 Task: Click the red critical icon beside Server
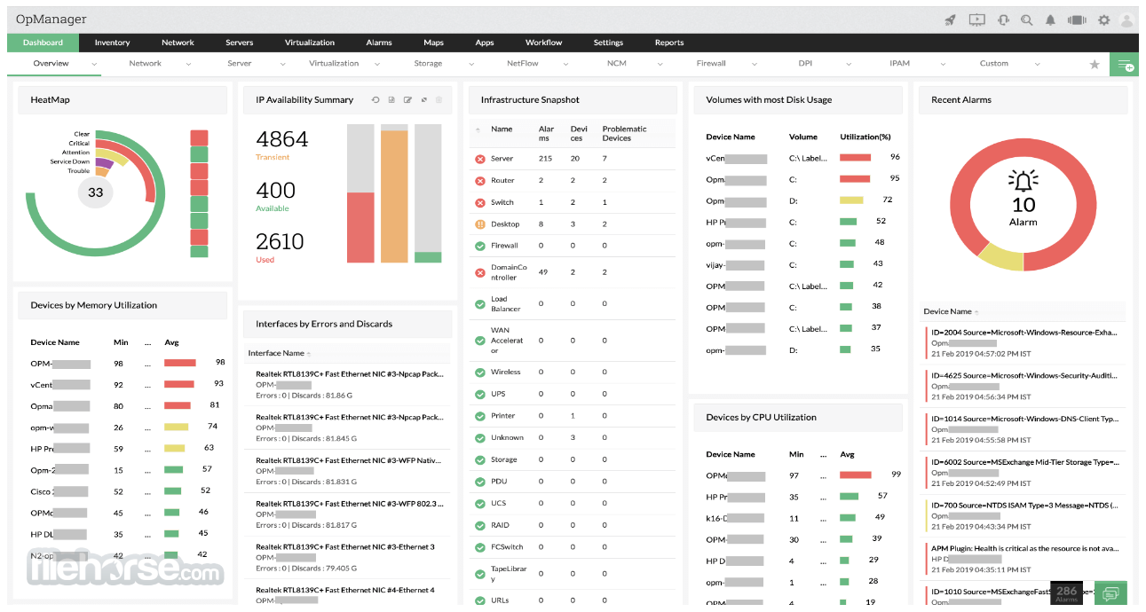480,159
